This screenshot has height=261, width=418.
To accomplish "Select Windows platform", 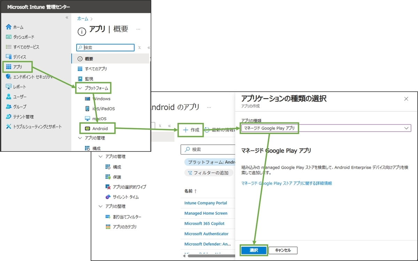I will (98, 99).
